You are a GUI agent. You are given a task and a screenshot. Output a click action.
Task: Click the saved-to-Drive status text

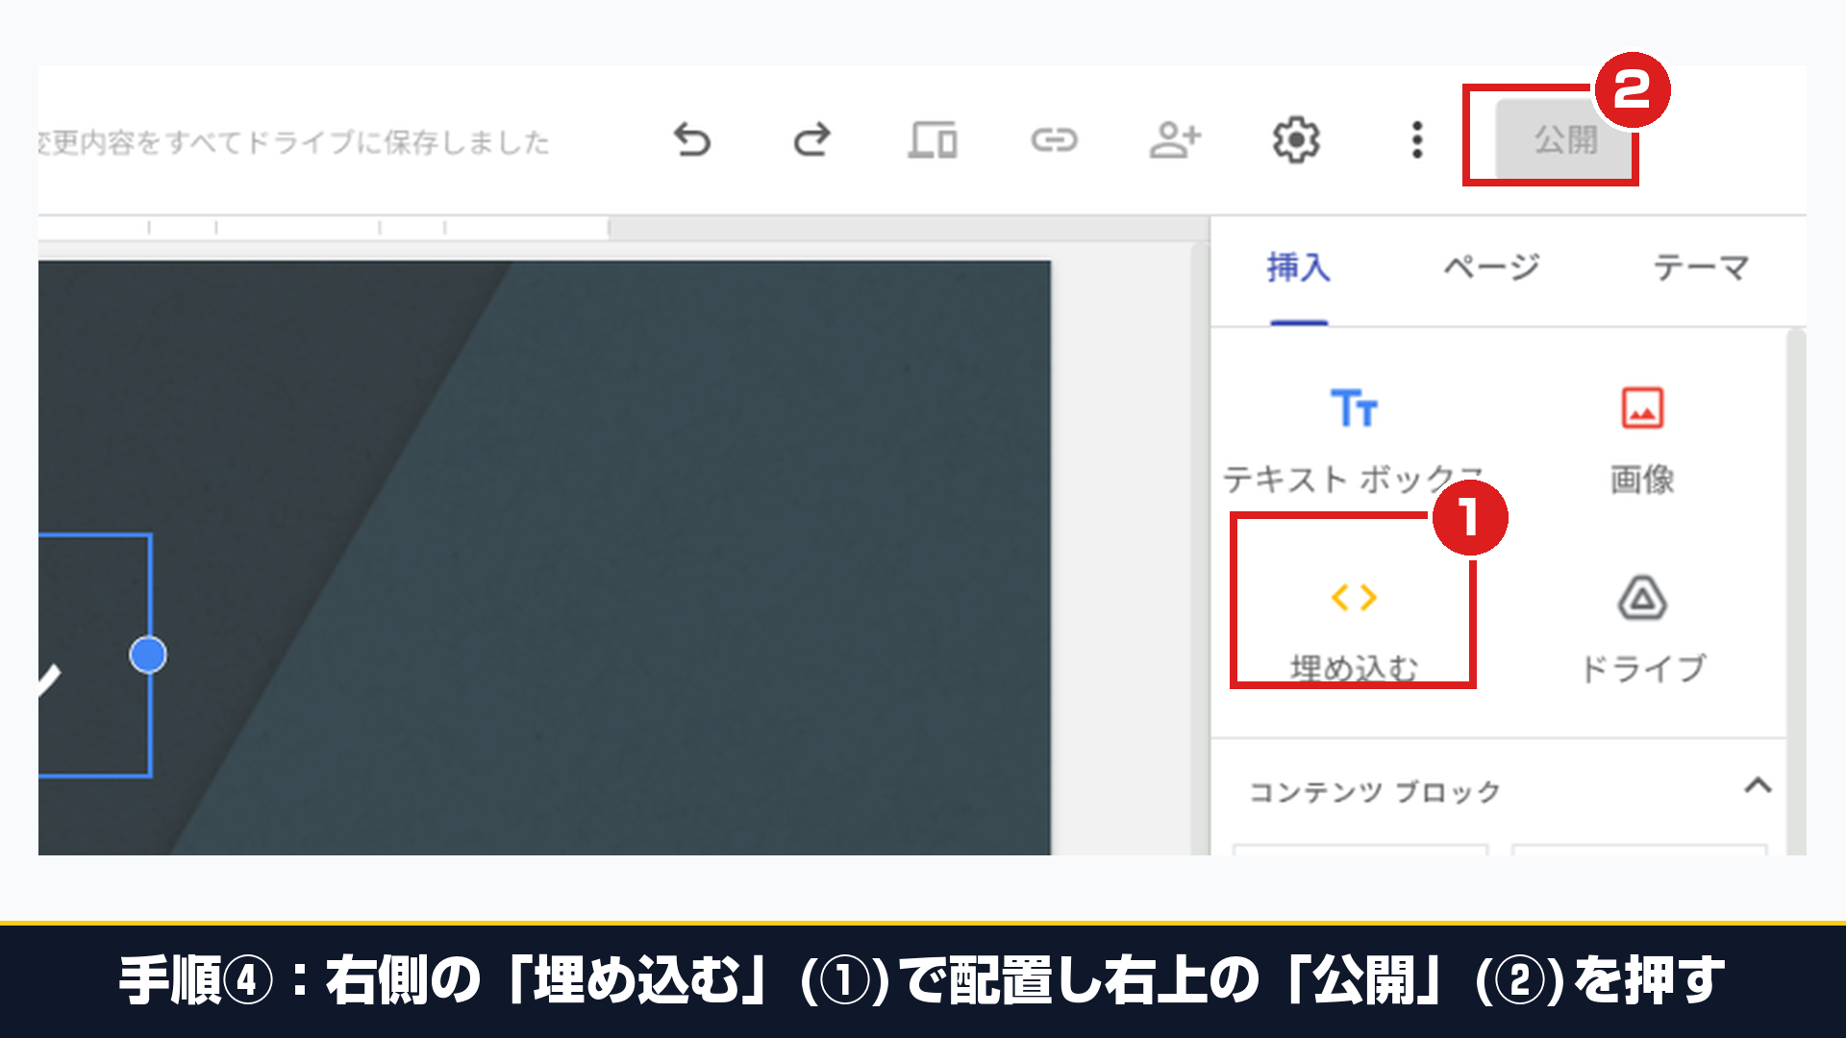coord(293,142)
